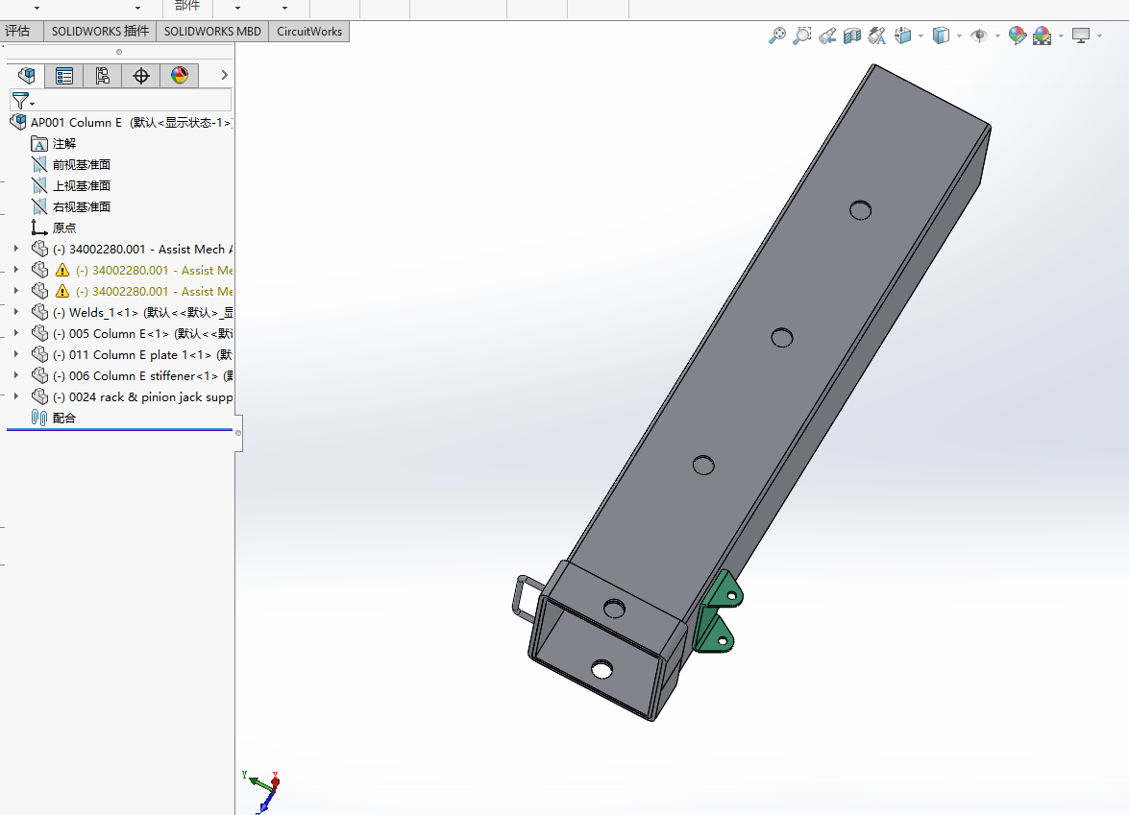This screenshot has height=815, width=1129.
Task: Click the coordinate triad in the viewport corner
Action: pyautogui.click(x=263, y=791)
